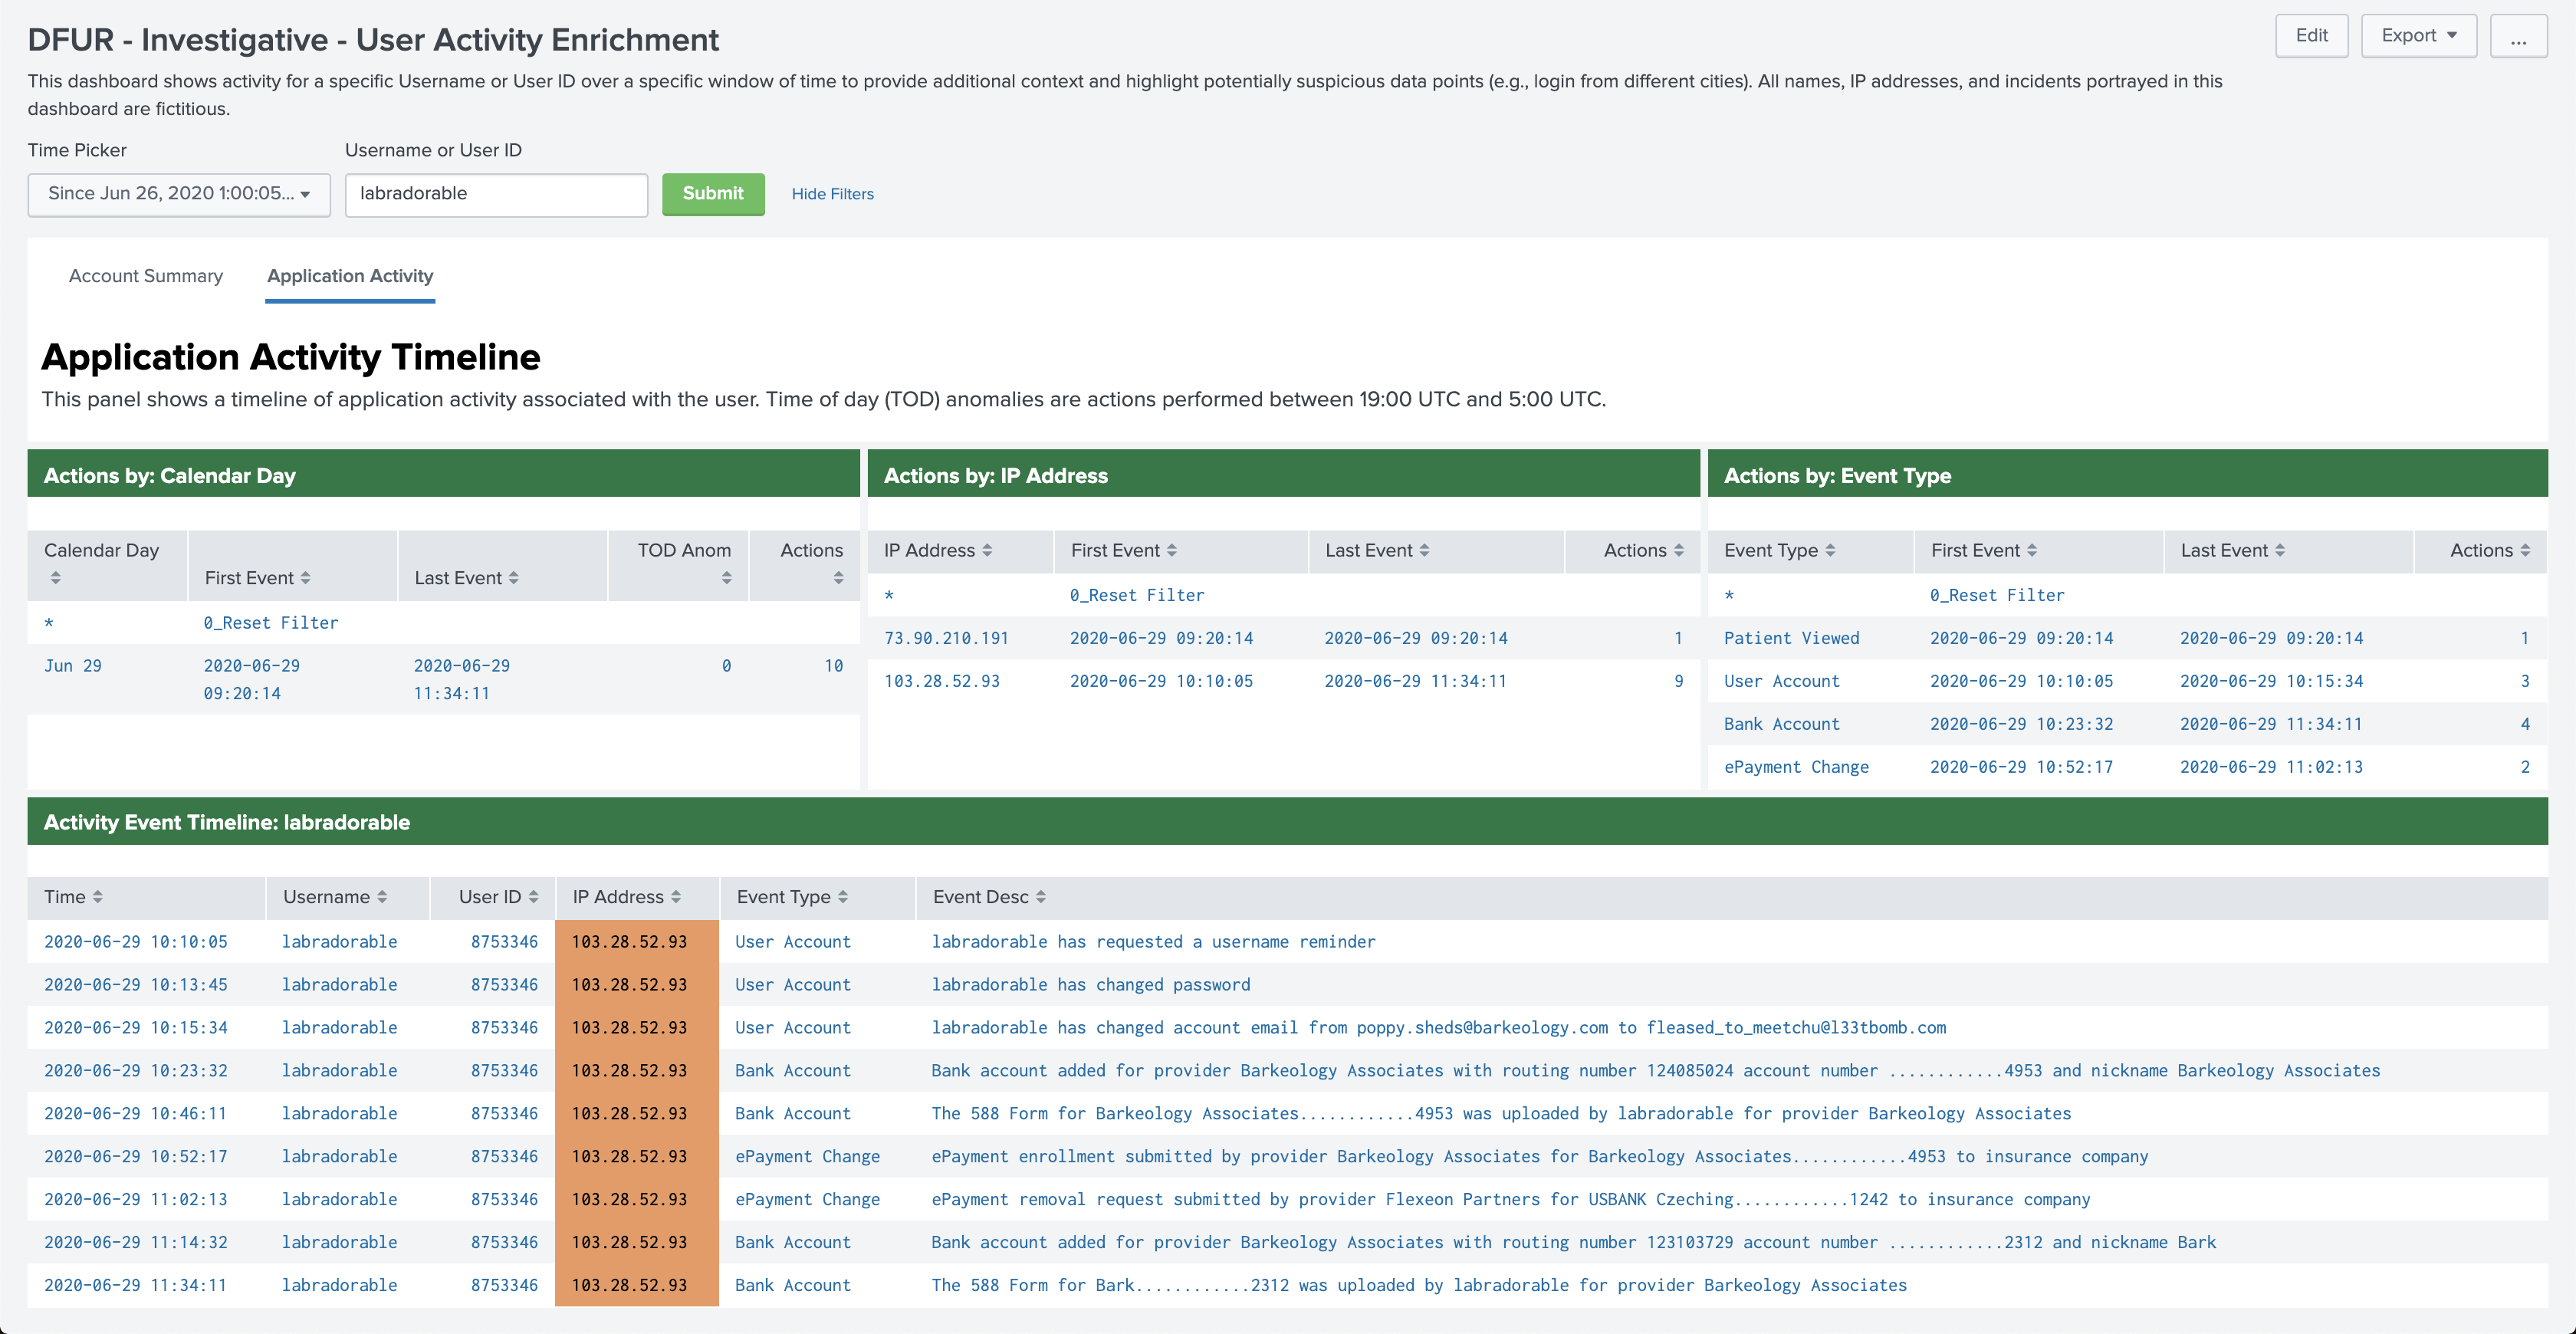Image resolution: width=2576 pixels, height=1334 pixels.
Task: Click the Edit button
Action: click(2311, 36)
